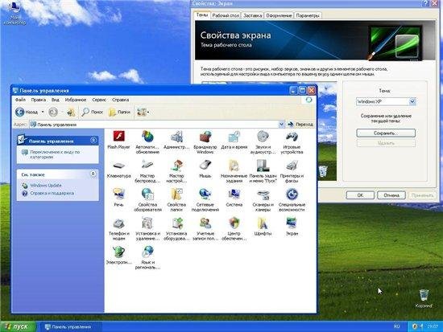Open Язык и региональные стандарты icon
443x332 pixels.
click(x=147, y=257)
